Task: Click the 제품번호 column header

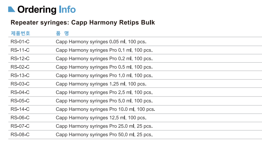Action: click(x=20, y=33)
